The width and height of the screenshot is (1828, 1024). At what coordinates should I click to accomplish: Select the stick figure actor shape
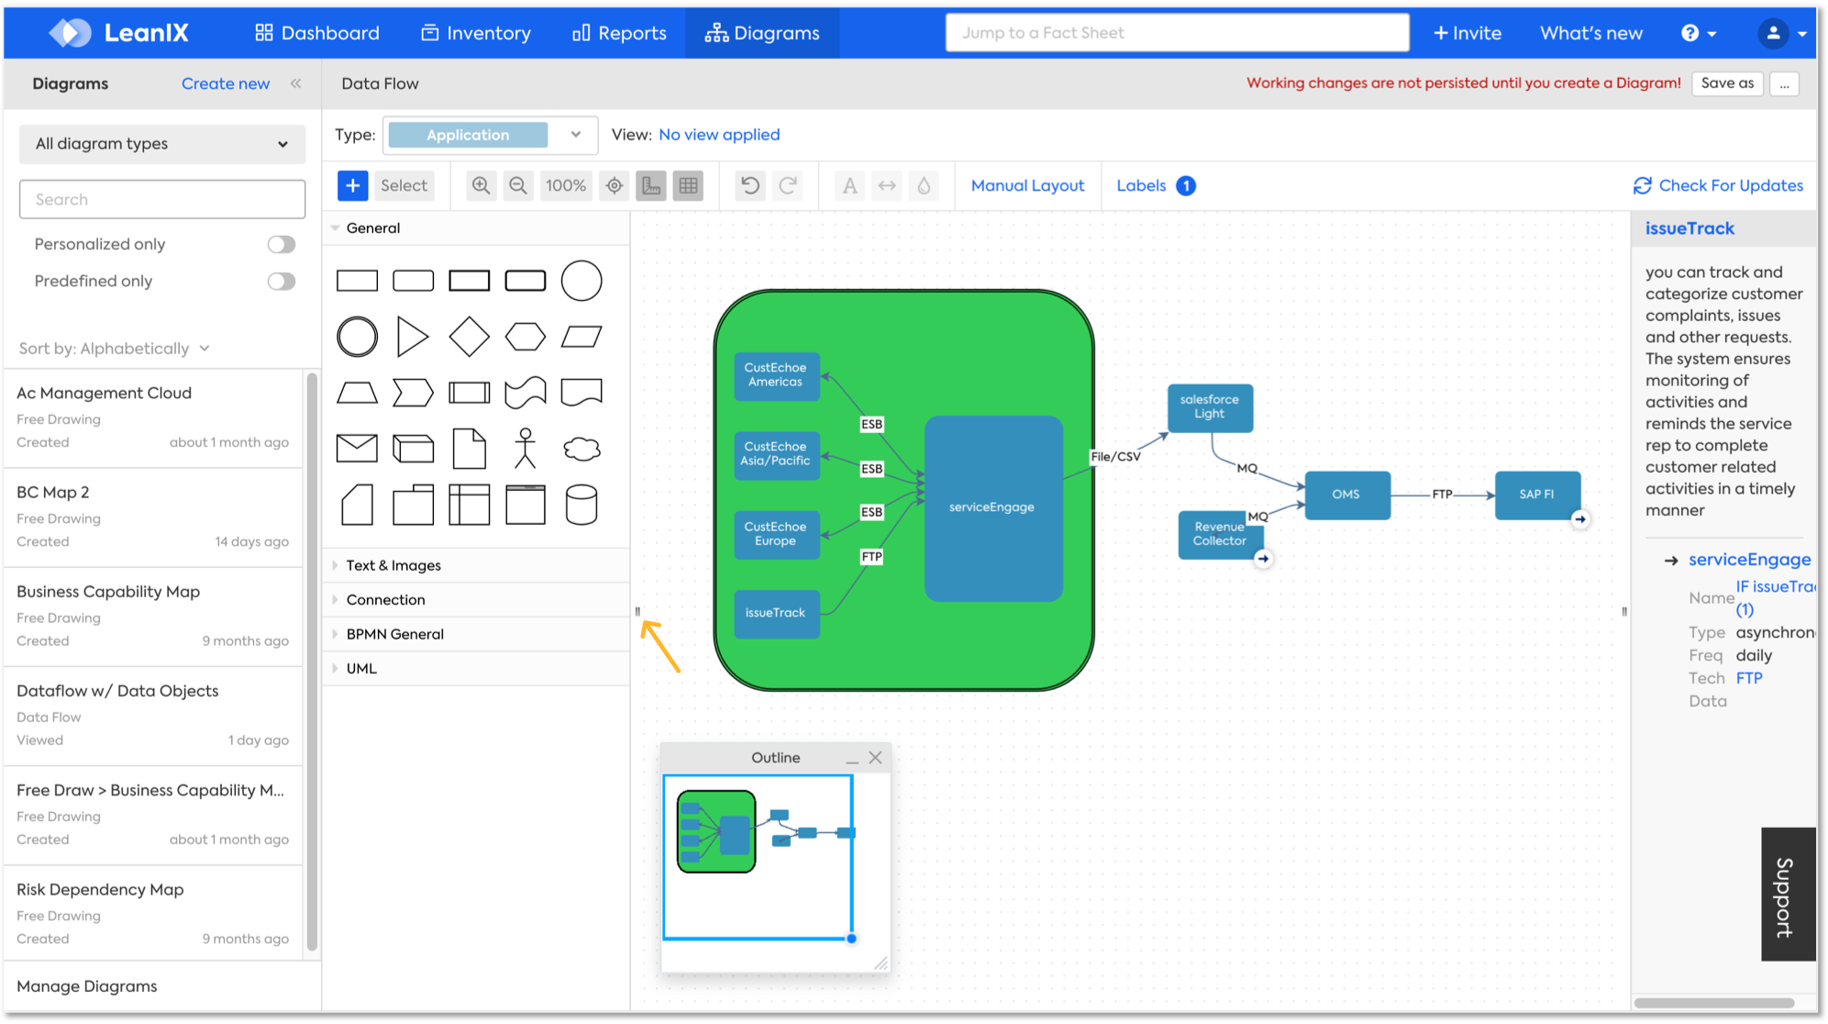click(525, 449)
